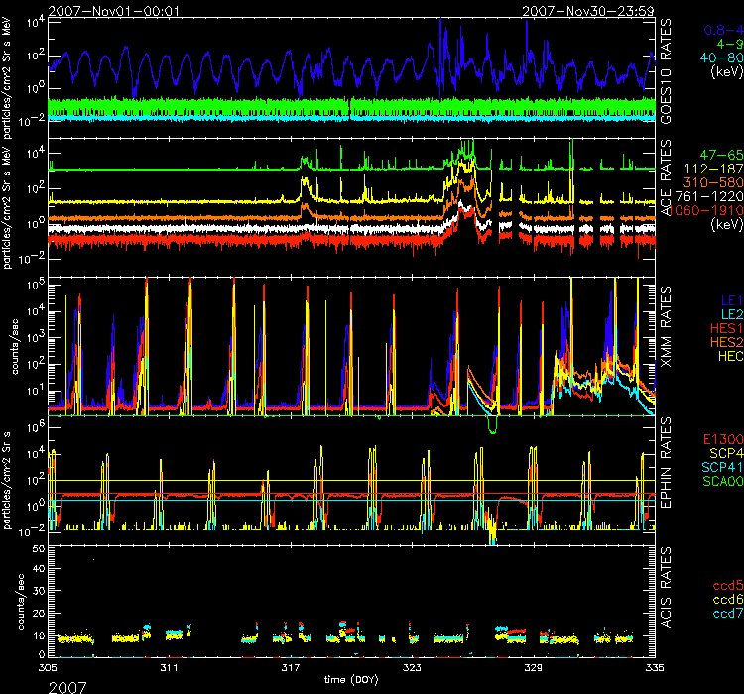Viewport: 744px width, 694px height.
Task: Select the ccd5 legend entry
Action: [x=728, y=585]
